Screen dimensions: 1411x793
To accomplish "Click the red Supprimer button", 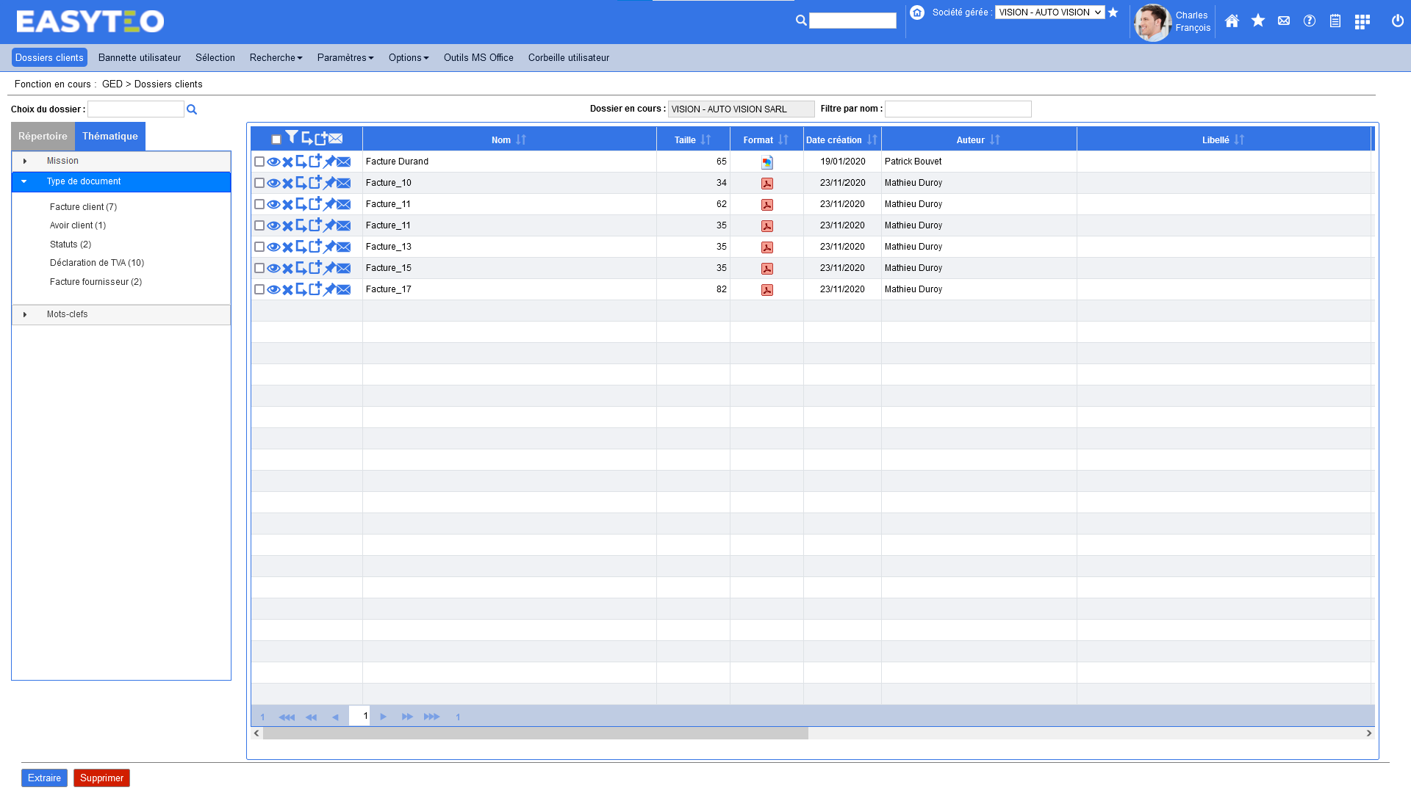I will pos(101,778).
